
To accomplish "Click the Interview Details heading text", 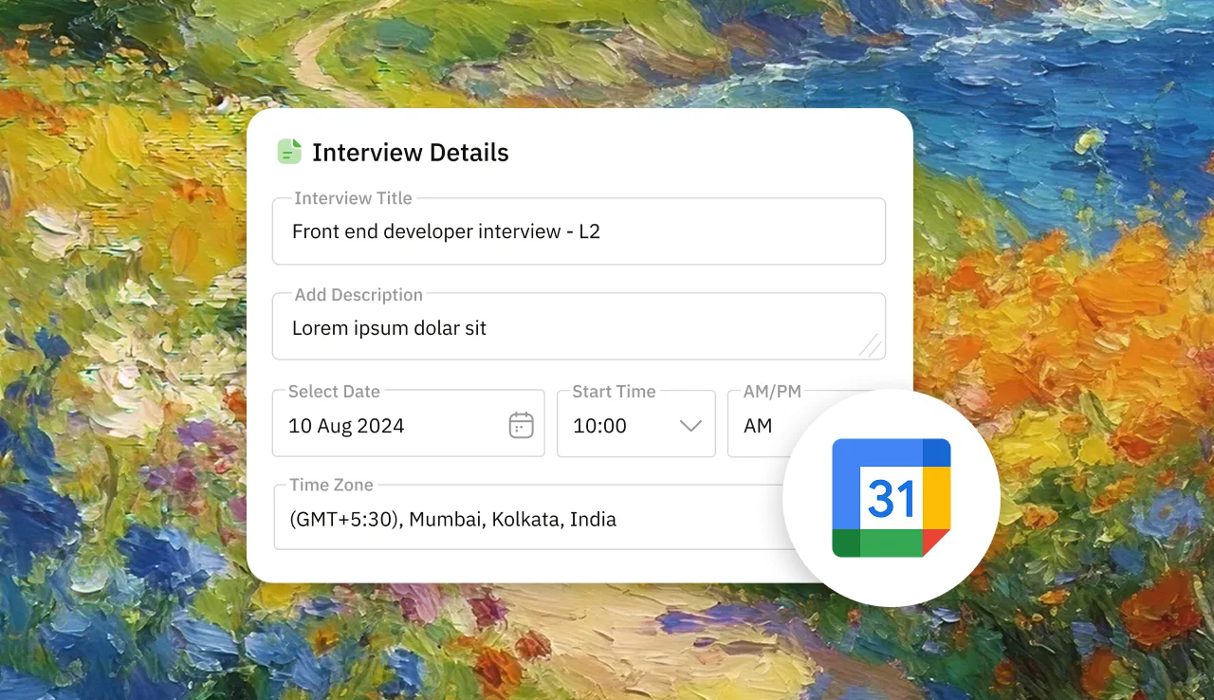I will point(410,153).
